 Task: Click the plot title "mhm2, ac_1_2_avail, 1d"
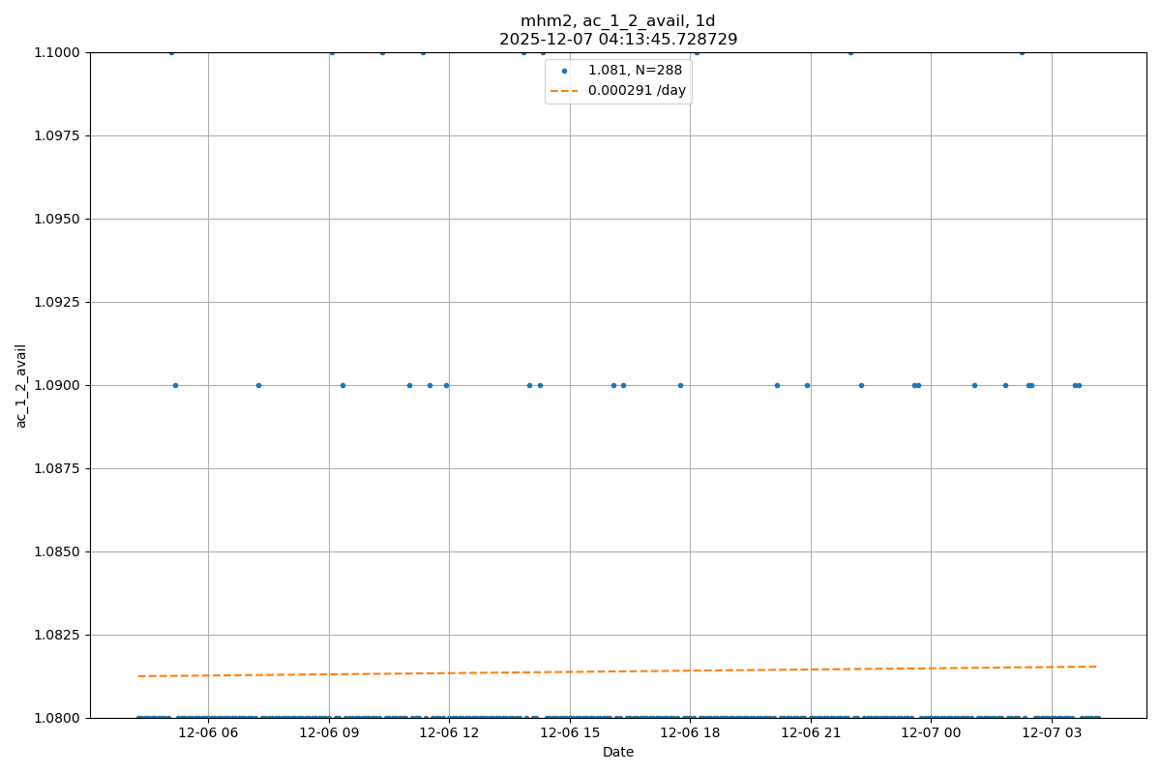tap(617, 21)
